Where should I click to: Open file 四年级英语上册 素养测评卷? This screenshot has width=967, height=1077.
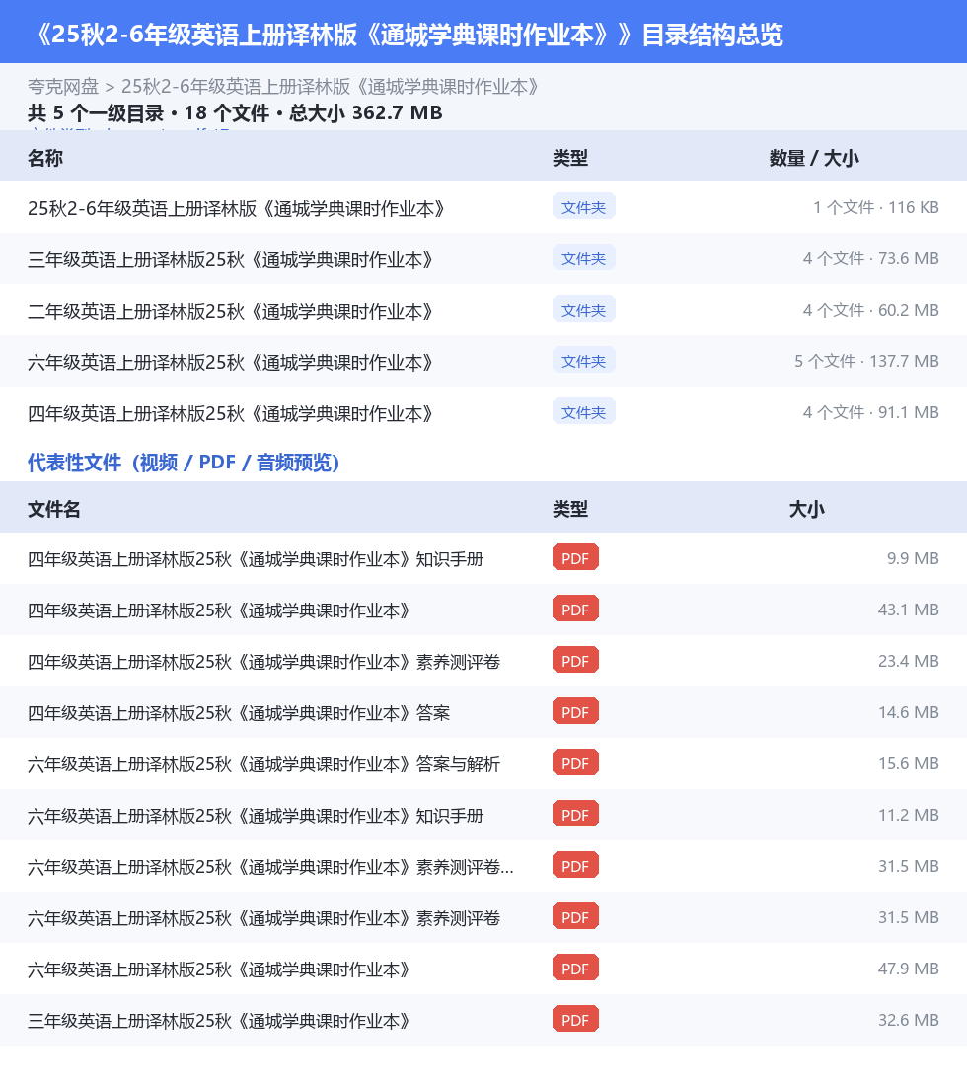pyautogui.click(x=263, y=662)
